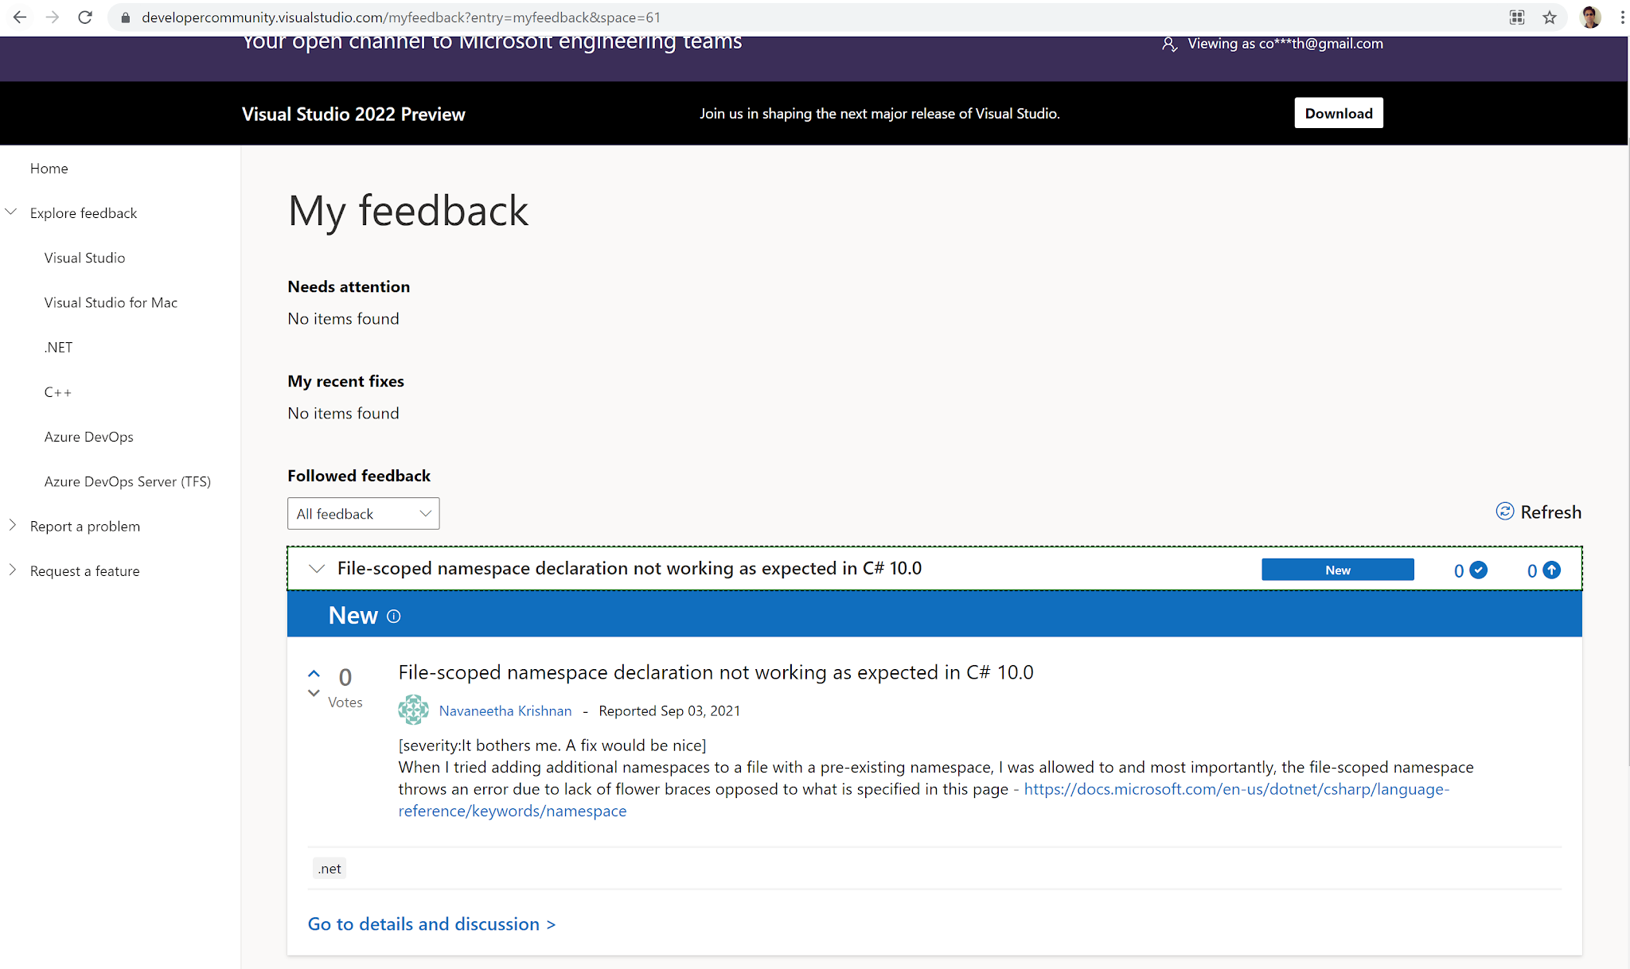
Task: Open Azure DevOps in the sidebar
Action: tap(89, 437)
